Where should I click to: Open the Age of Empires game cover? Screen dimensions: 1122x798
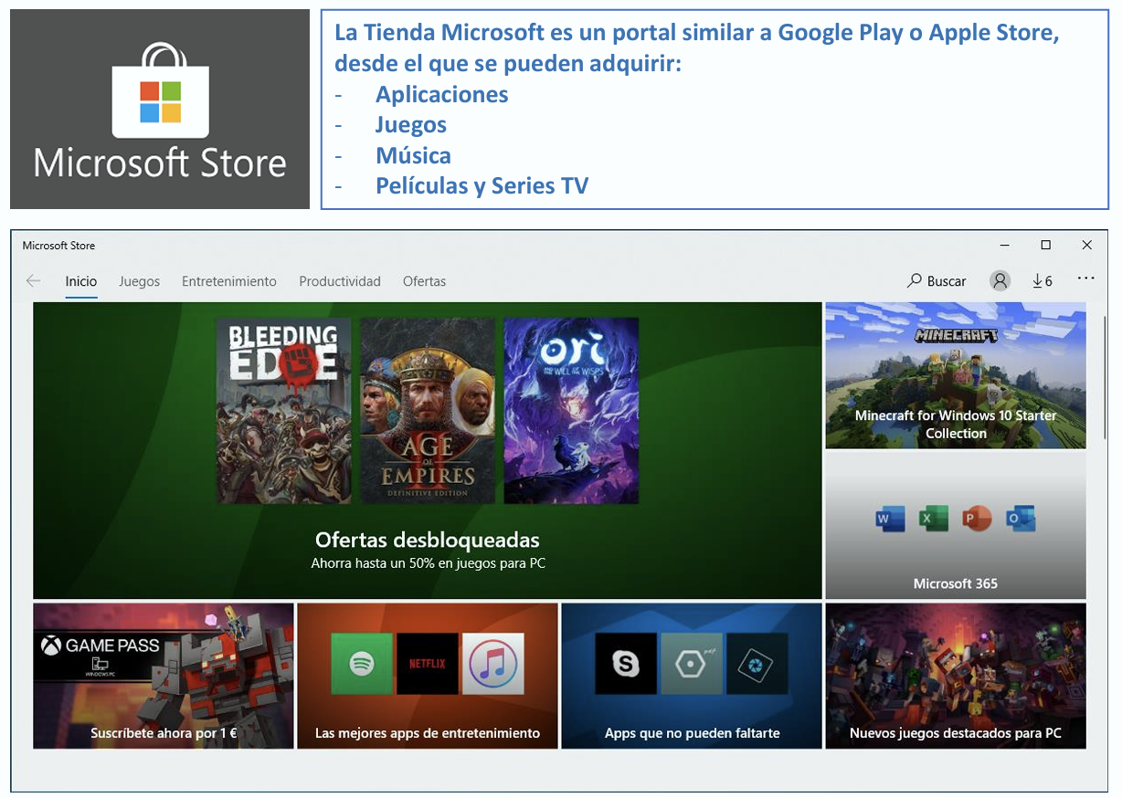click(428, 410)
